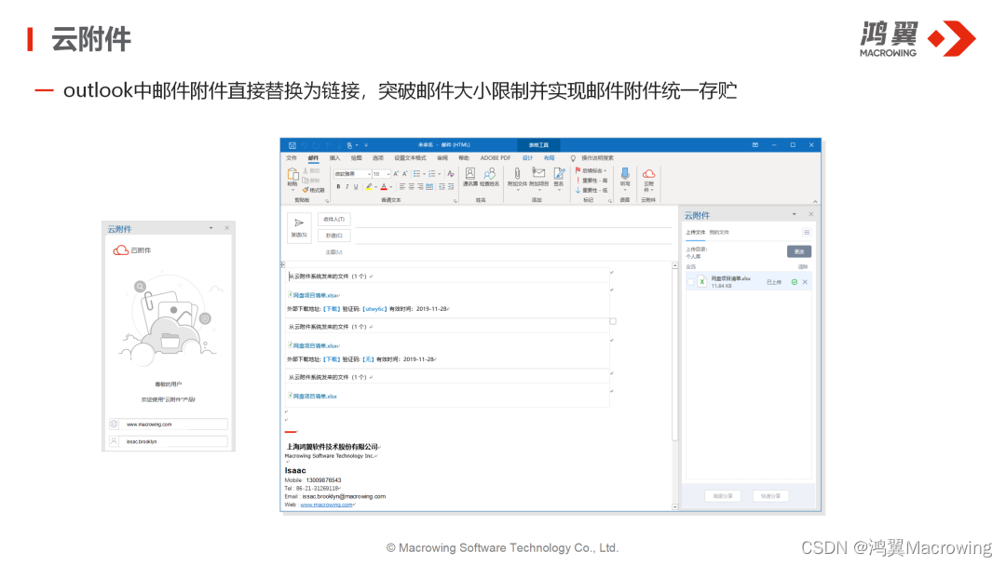
Task: Click the Change (更改) upload directory button
Action: coord(799,251)
